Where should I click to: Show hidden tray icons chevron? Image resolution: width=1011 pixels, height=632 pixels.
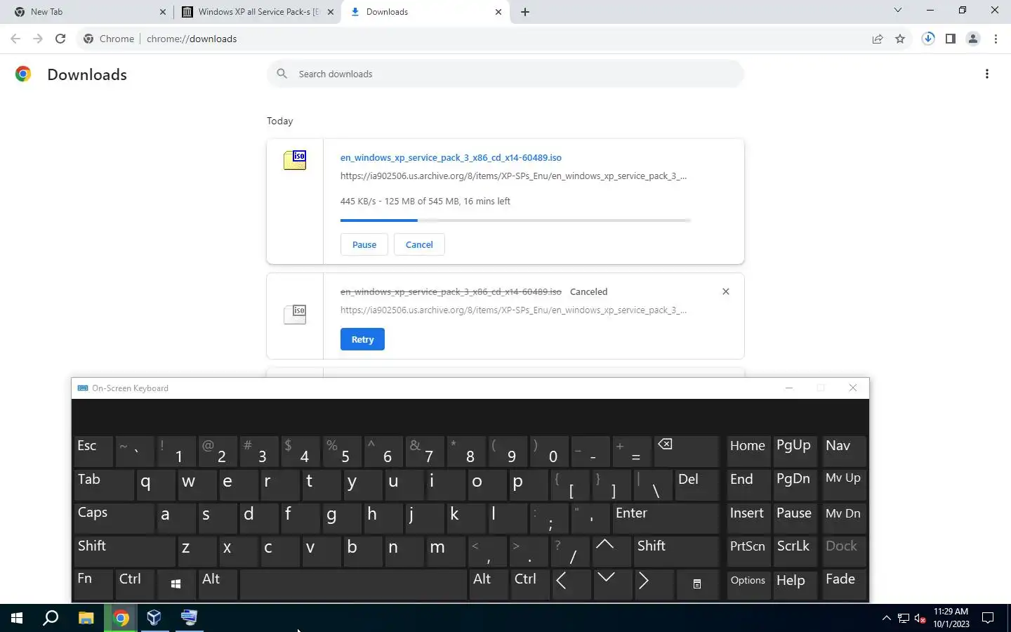click(x=886, y=618)
